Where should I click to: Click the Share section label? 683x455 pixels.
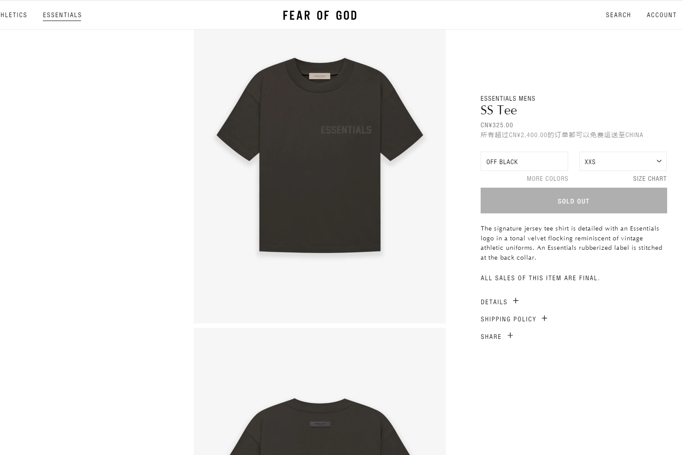[491, 337]
